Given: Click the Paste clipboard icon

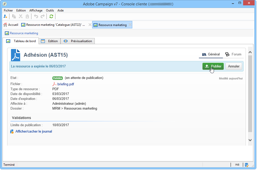Looking at the screenshot, I should click(27, 16).
